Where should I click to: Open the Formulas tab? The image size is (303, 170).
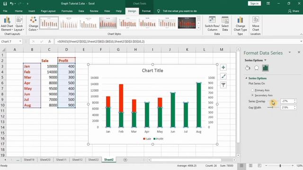pyautogui.click(x=67, y=11)
